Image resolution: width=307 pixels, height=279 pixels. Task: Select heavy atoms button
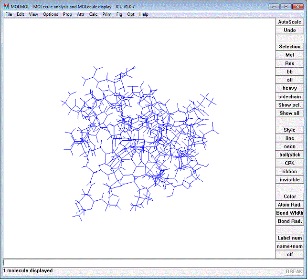290,88
